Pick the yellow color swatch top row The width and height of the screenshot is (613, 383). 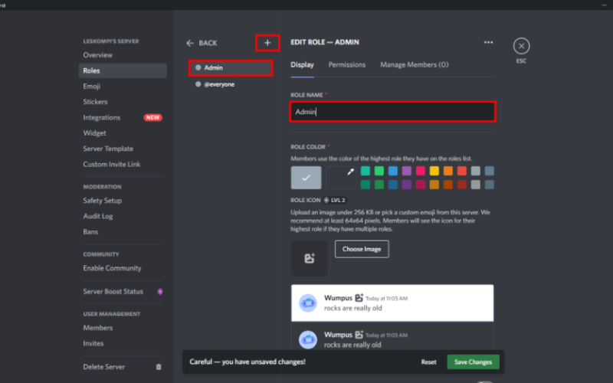(434, 171)
